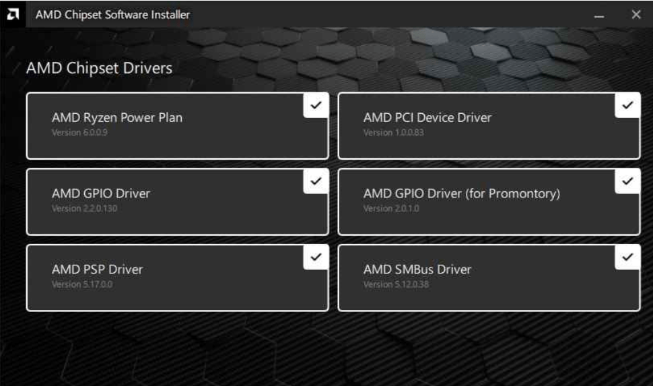Click the 'AMD SMBus Driver' title text

(x=417, y=269)
